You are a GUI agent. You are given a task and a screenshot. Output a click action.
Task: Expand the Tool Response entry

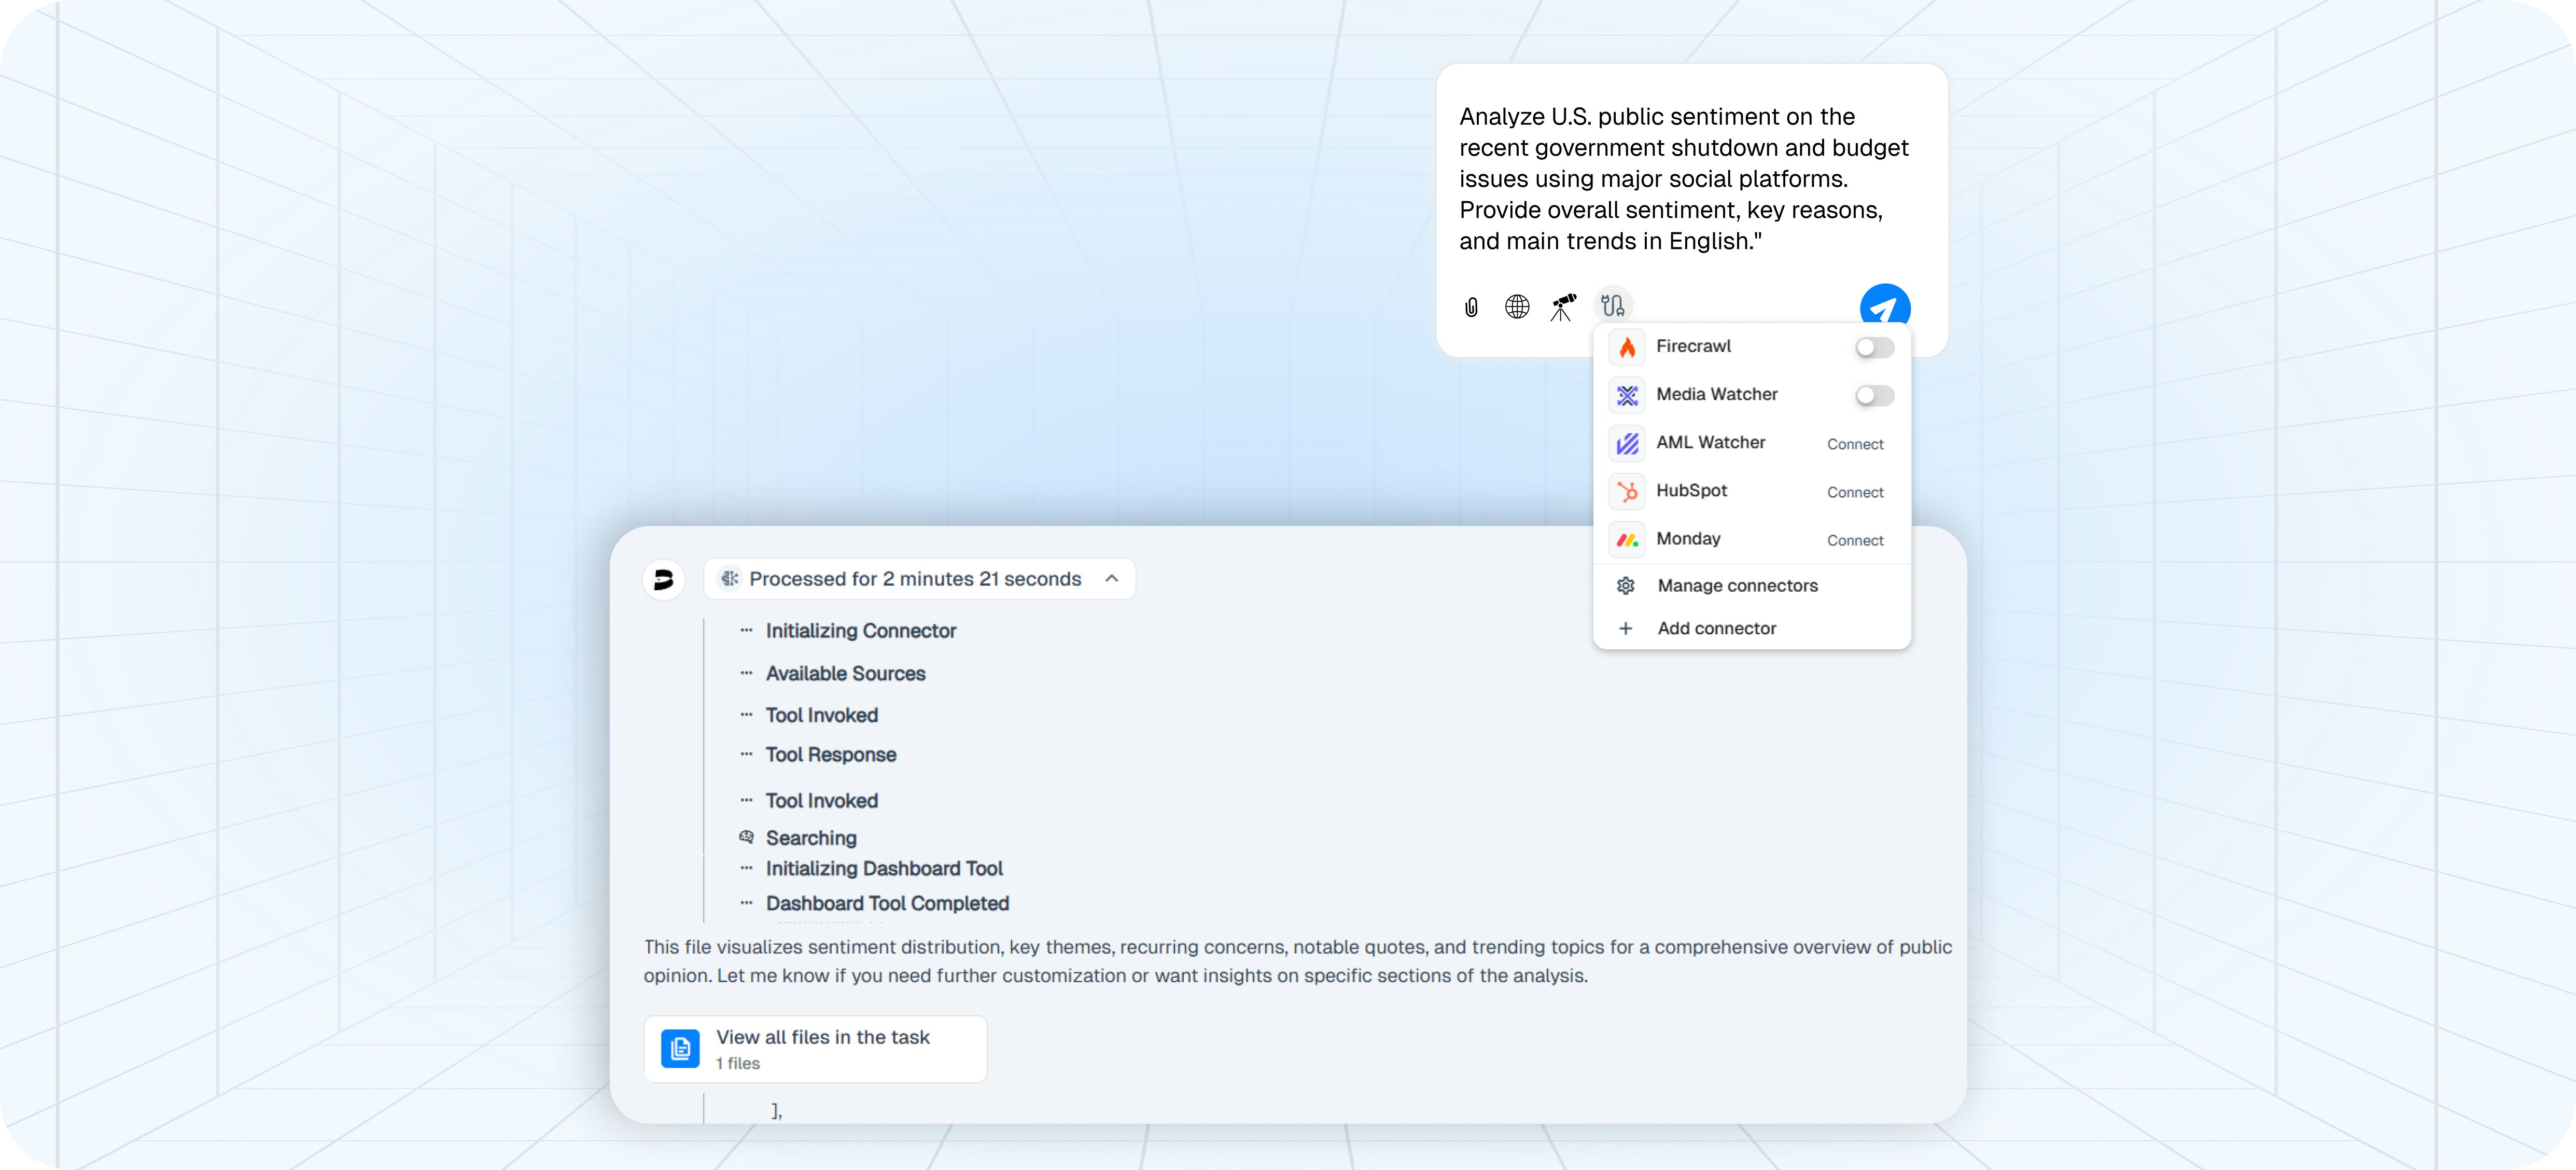pyautogui.click(x=831, y=754)
